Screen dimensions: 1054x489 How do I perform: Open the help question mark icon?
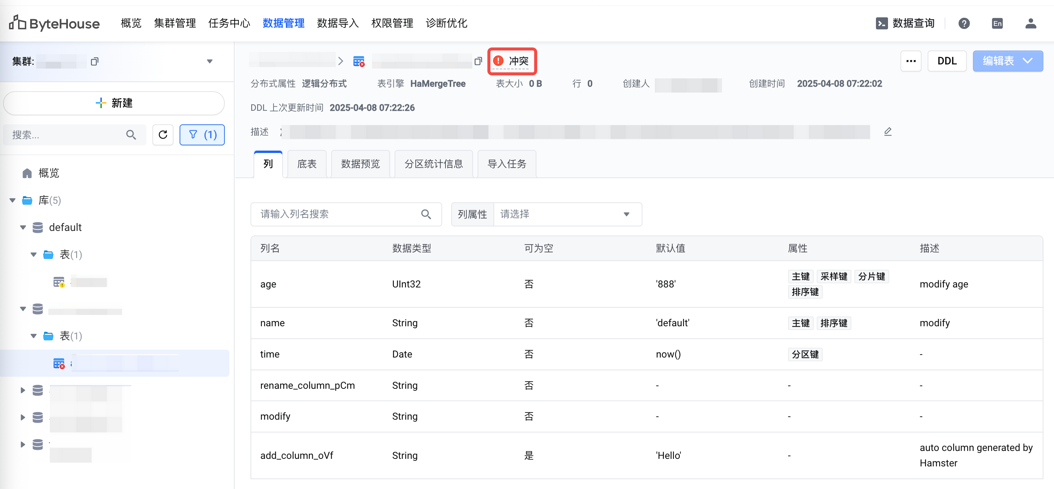[x=963, y=23]
